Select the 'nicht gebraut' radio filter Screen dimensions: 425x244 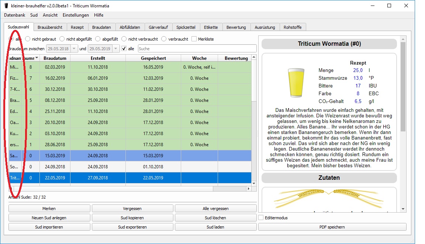pos(28,39)
